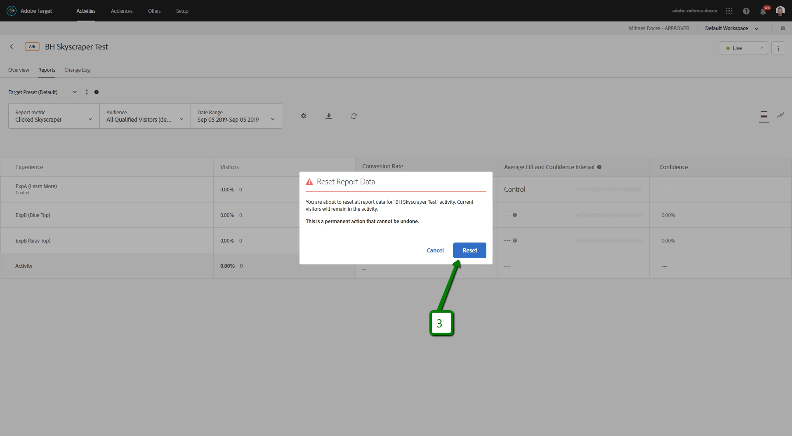Open report settings gear icon
The height and width of the screenshot is (436, 792).
(304, 116)
